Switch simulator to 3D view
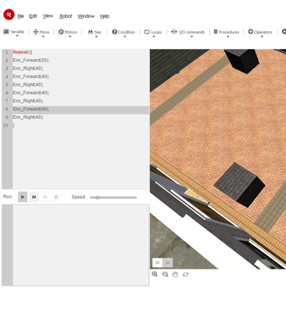Screen dimensions: 286x316 158,262
